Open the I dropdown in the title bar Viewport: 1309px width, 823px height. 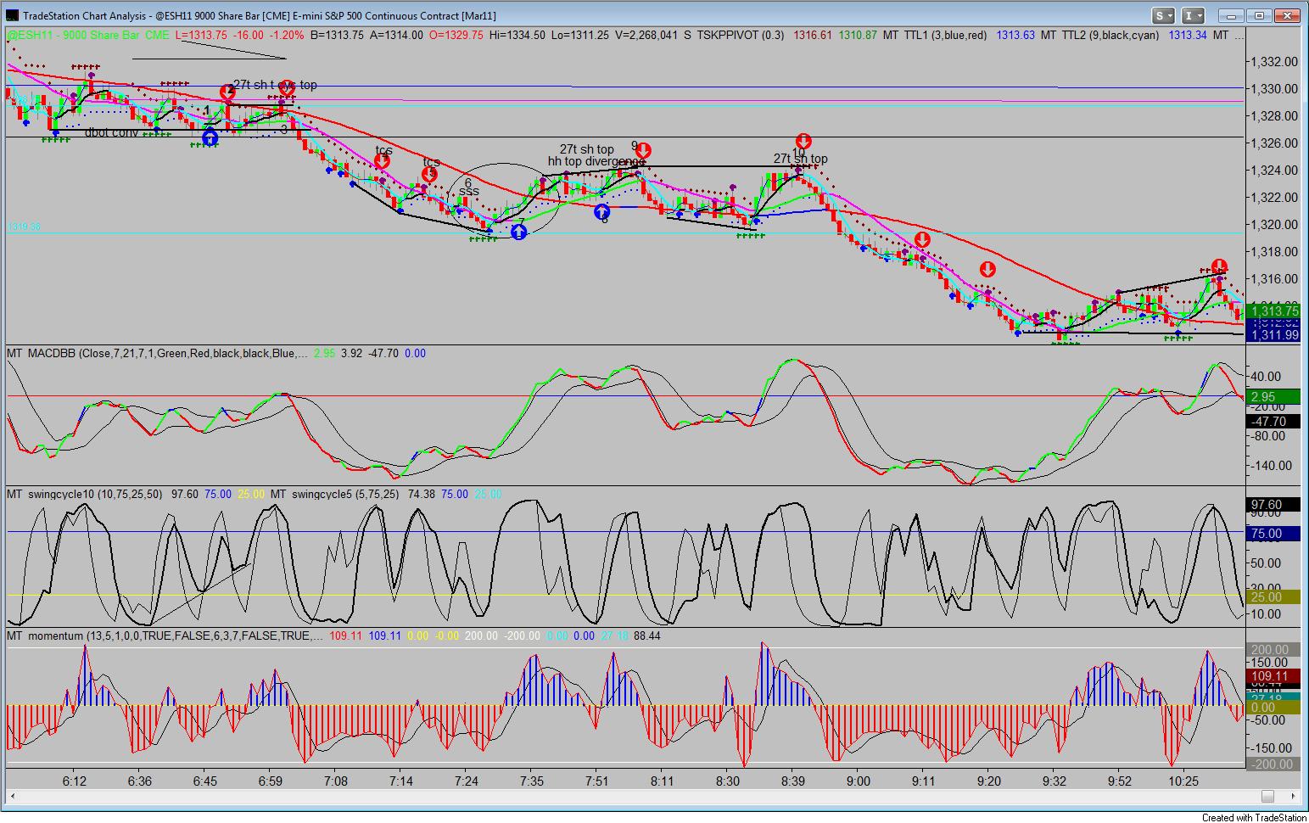pyautogui.click(x=1193, y=15)
